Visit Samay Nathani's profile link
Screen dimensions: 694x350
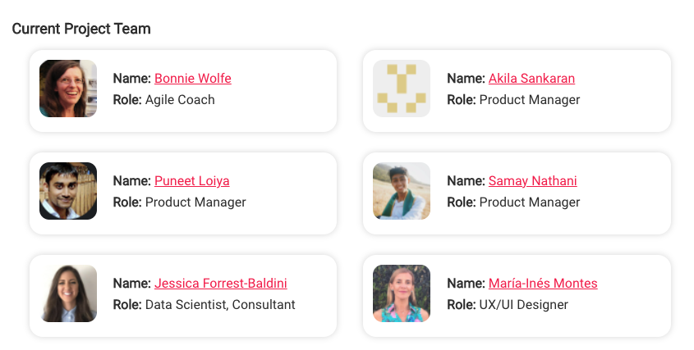532,181
